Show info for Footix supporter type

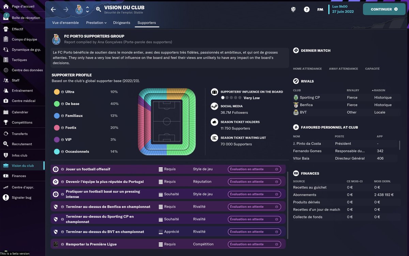point(62,128)
